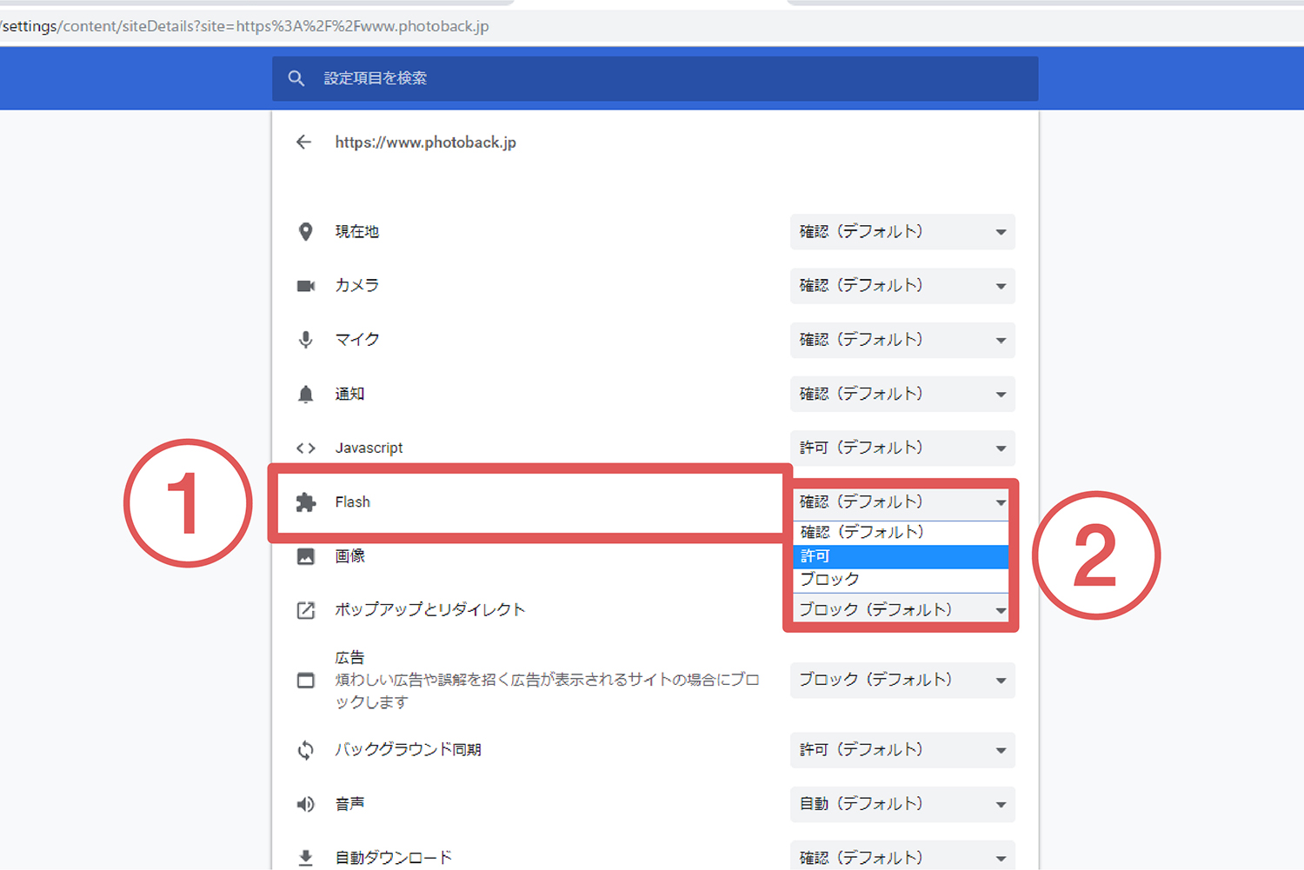Click the マイク label
Viewport: 1304px width, 870px height.
[x=357, y=340]
